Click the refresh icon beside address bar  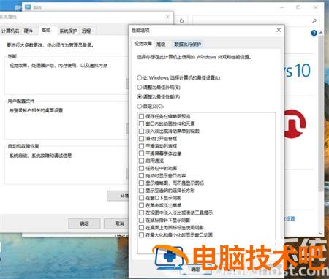coord(181,21)
